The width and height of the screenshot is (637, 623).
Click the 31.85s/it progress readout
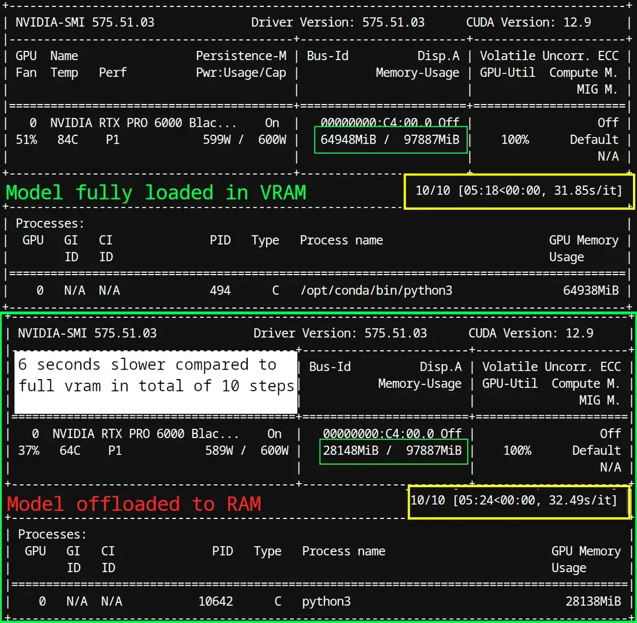click(519, 191)
